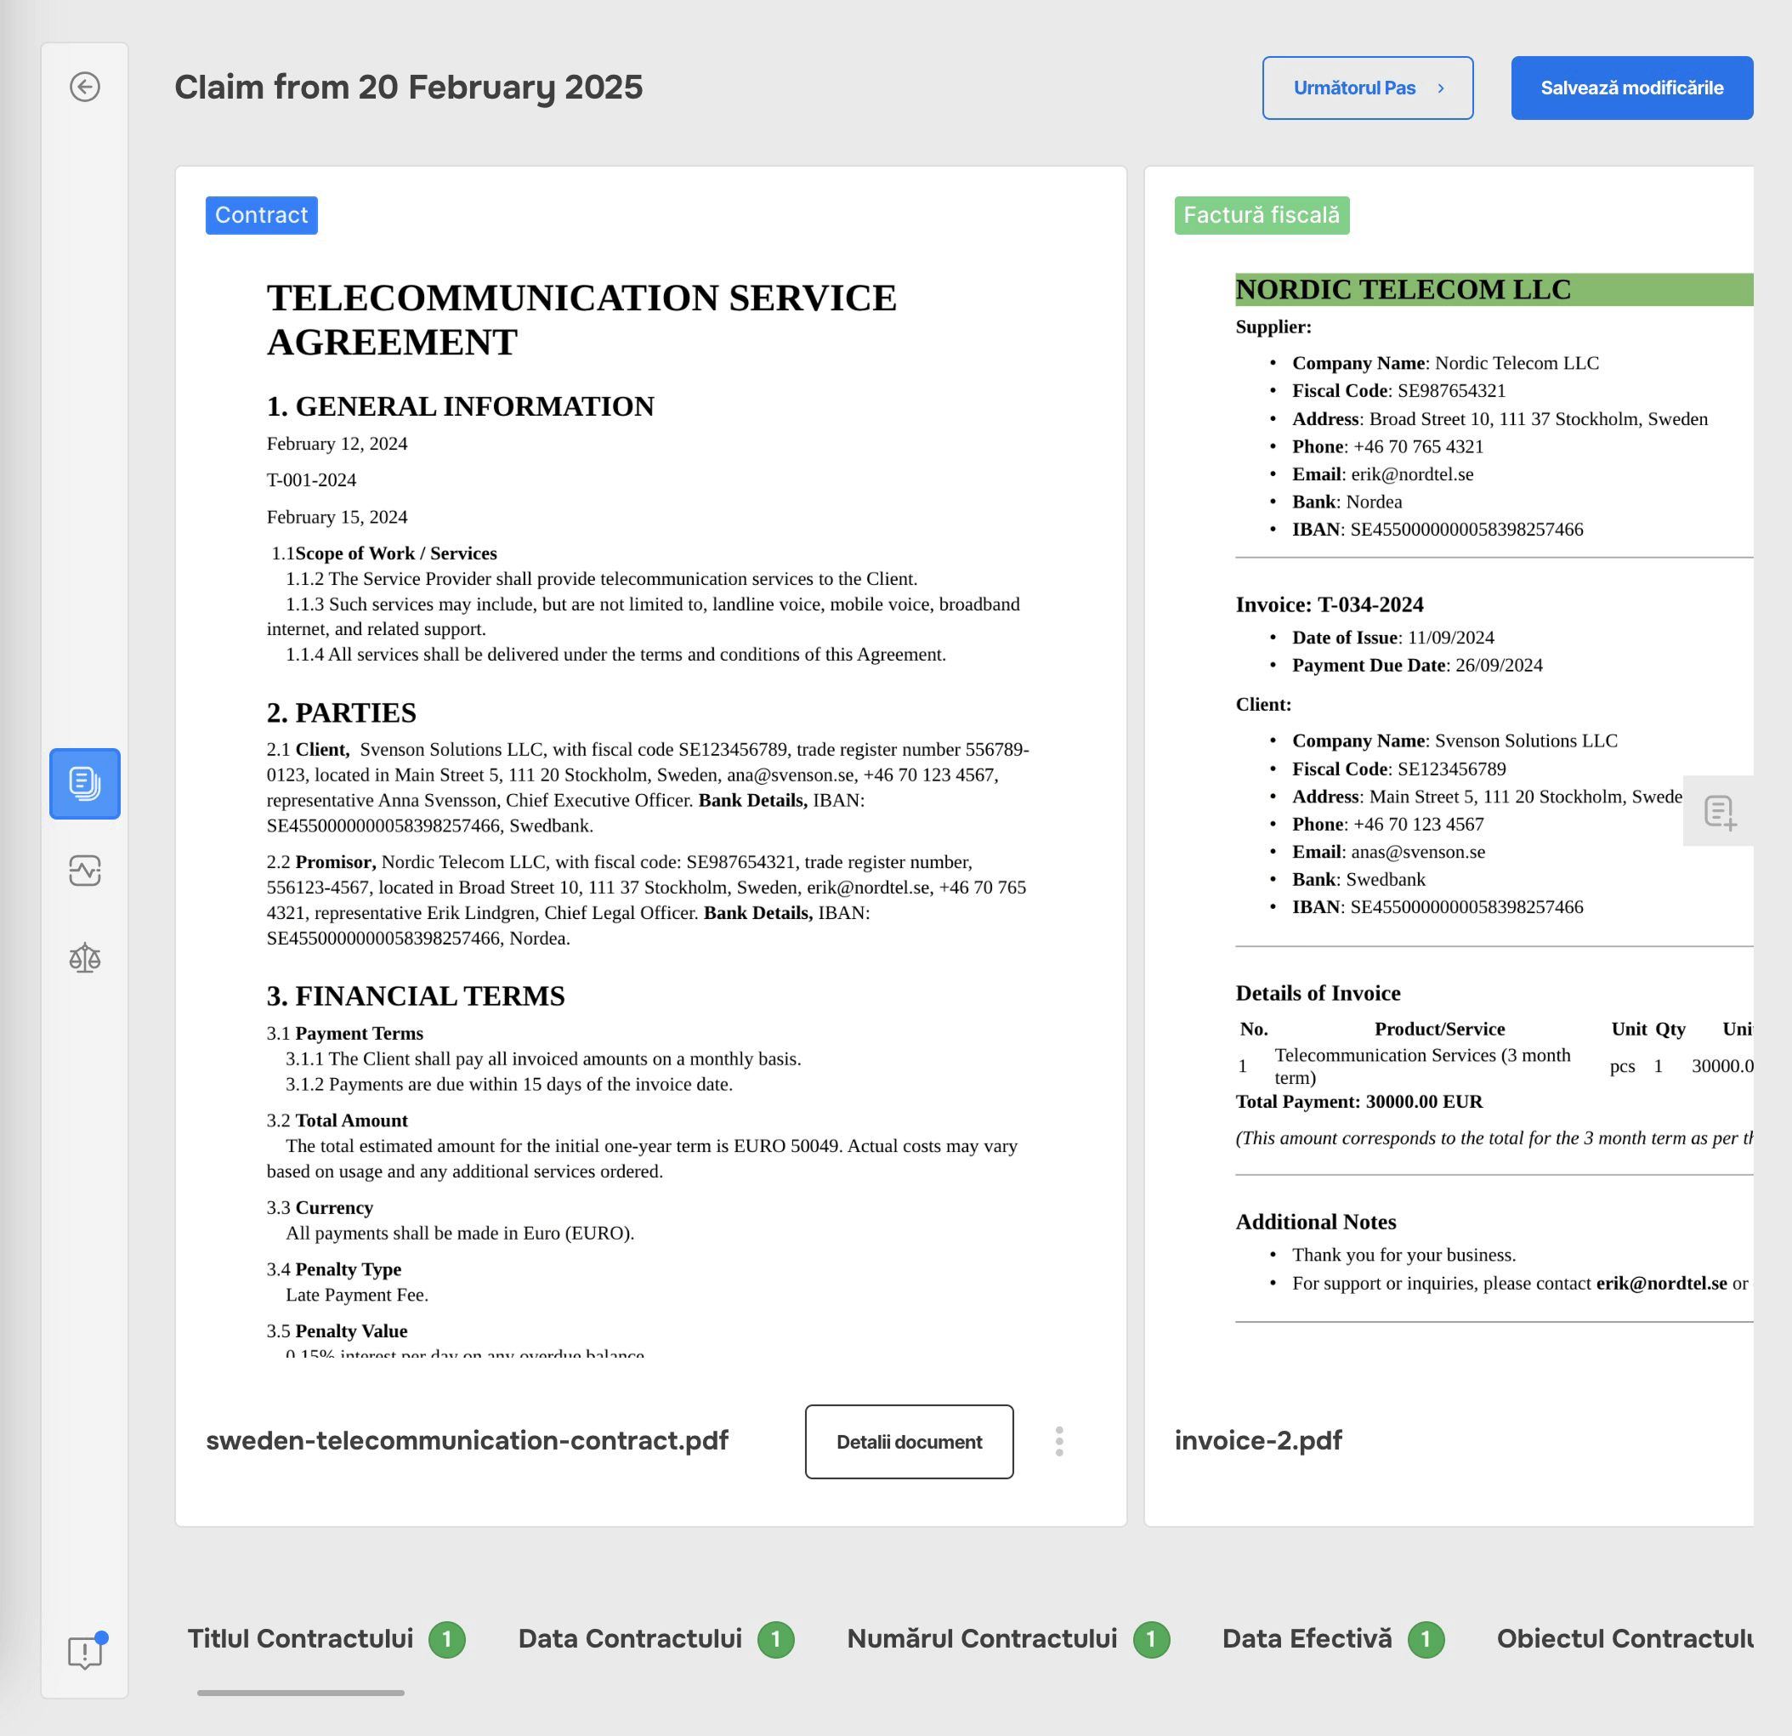Viewport: 1792px width, 1736px height.
Task: Click the green badge next to Numărul Contractului
Action: point(1151,1640)
